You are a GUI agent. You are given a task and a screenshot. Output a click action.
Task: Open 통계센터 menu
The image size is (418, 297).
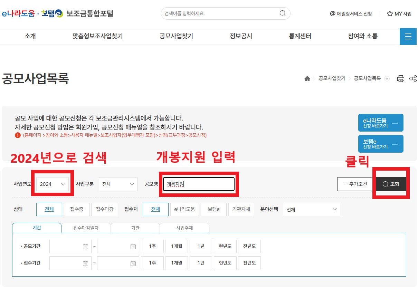300,36
